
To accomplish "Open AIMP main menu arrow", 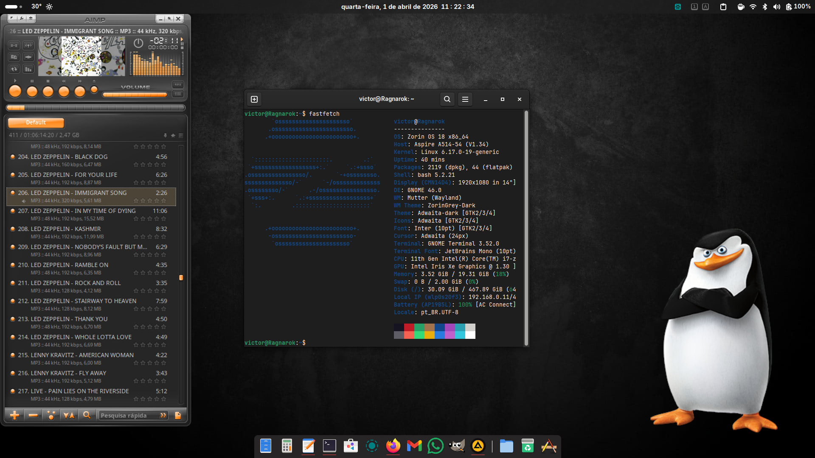I will click(12, 19).
